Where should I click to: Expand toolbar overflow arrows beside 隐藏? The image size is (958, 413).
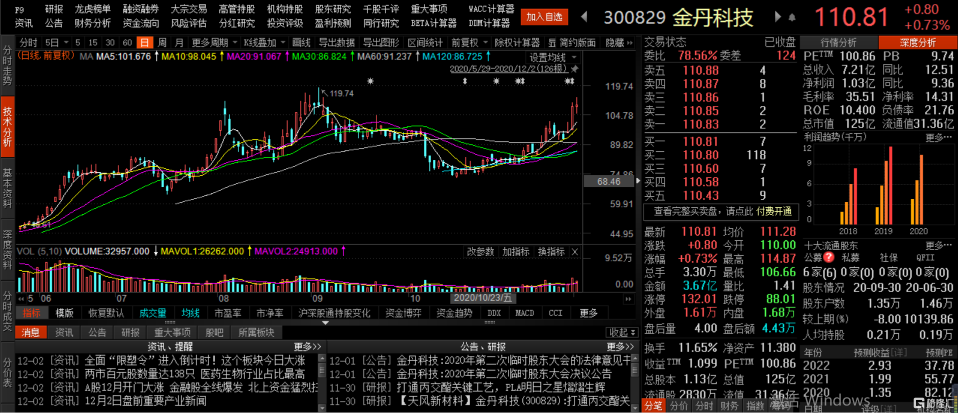629,43
